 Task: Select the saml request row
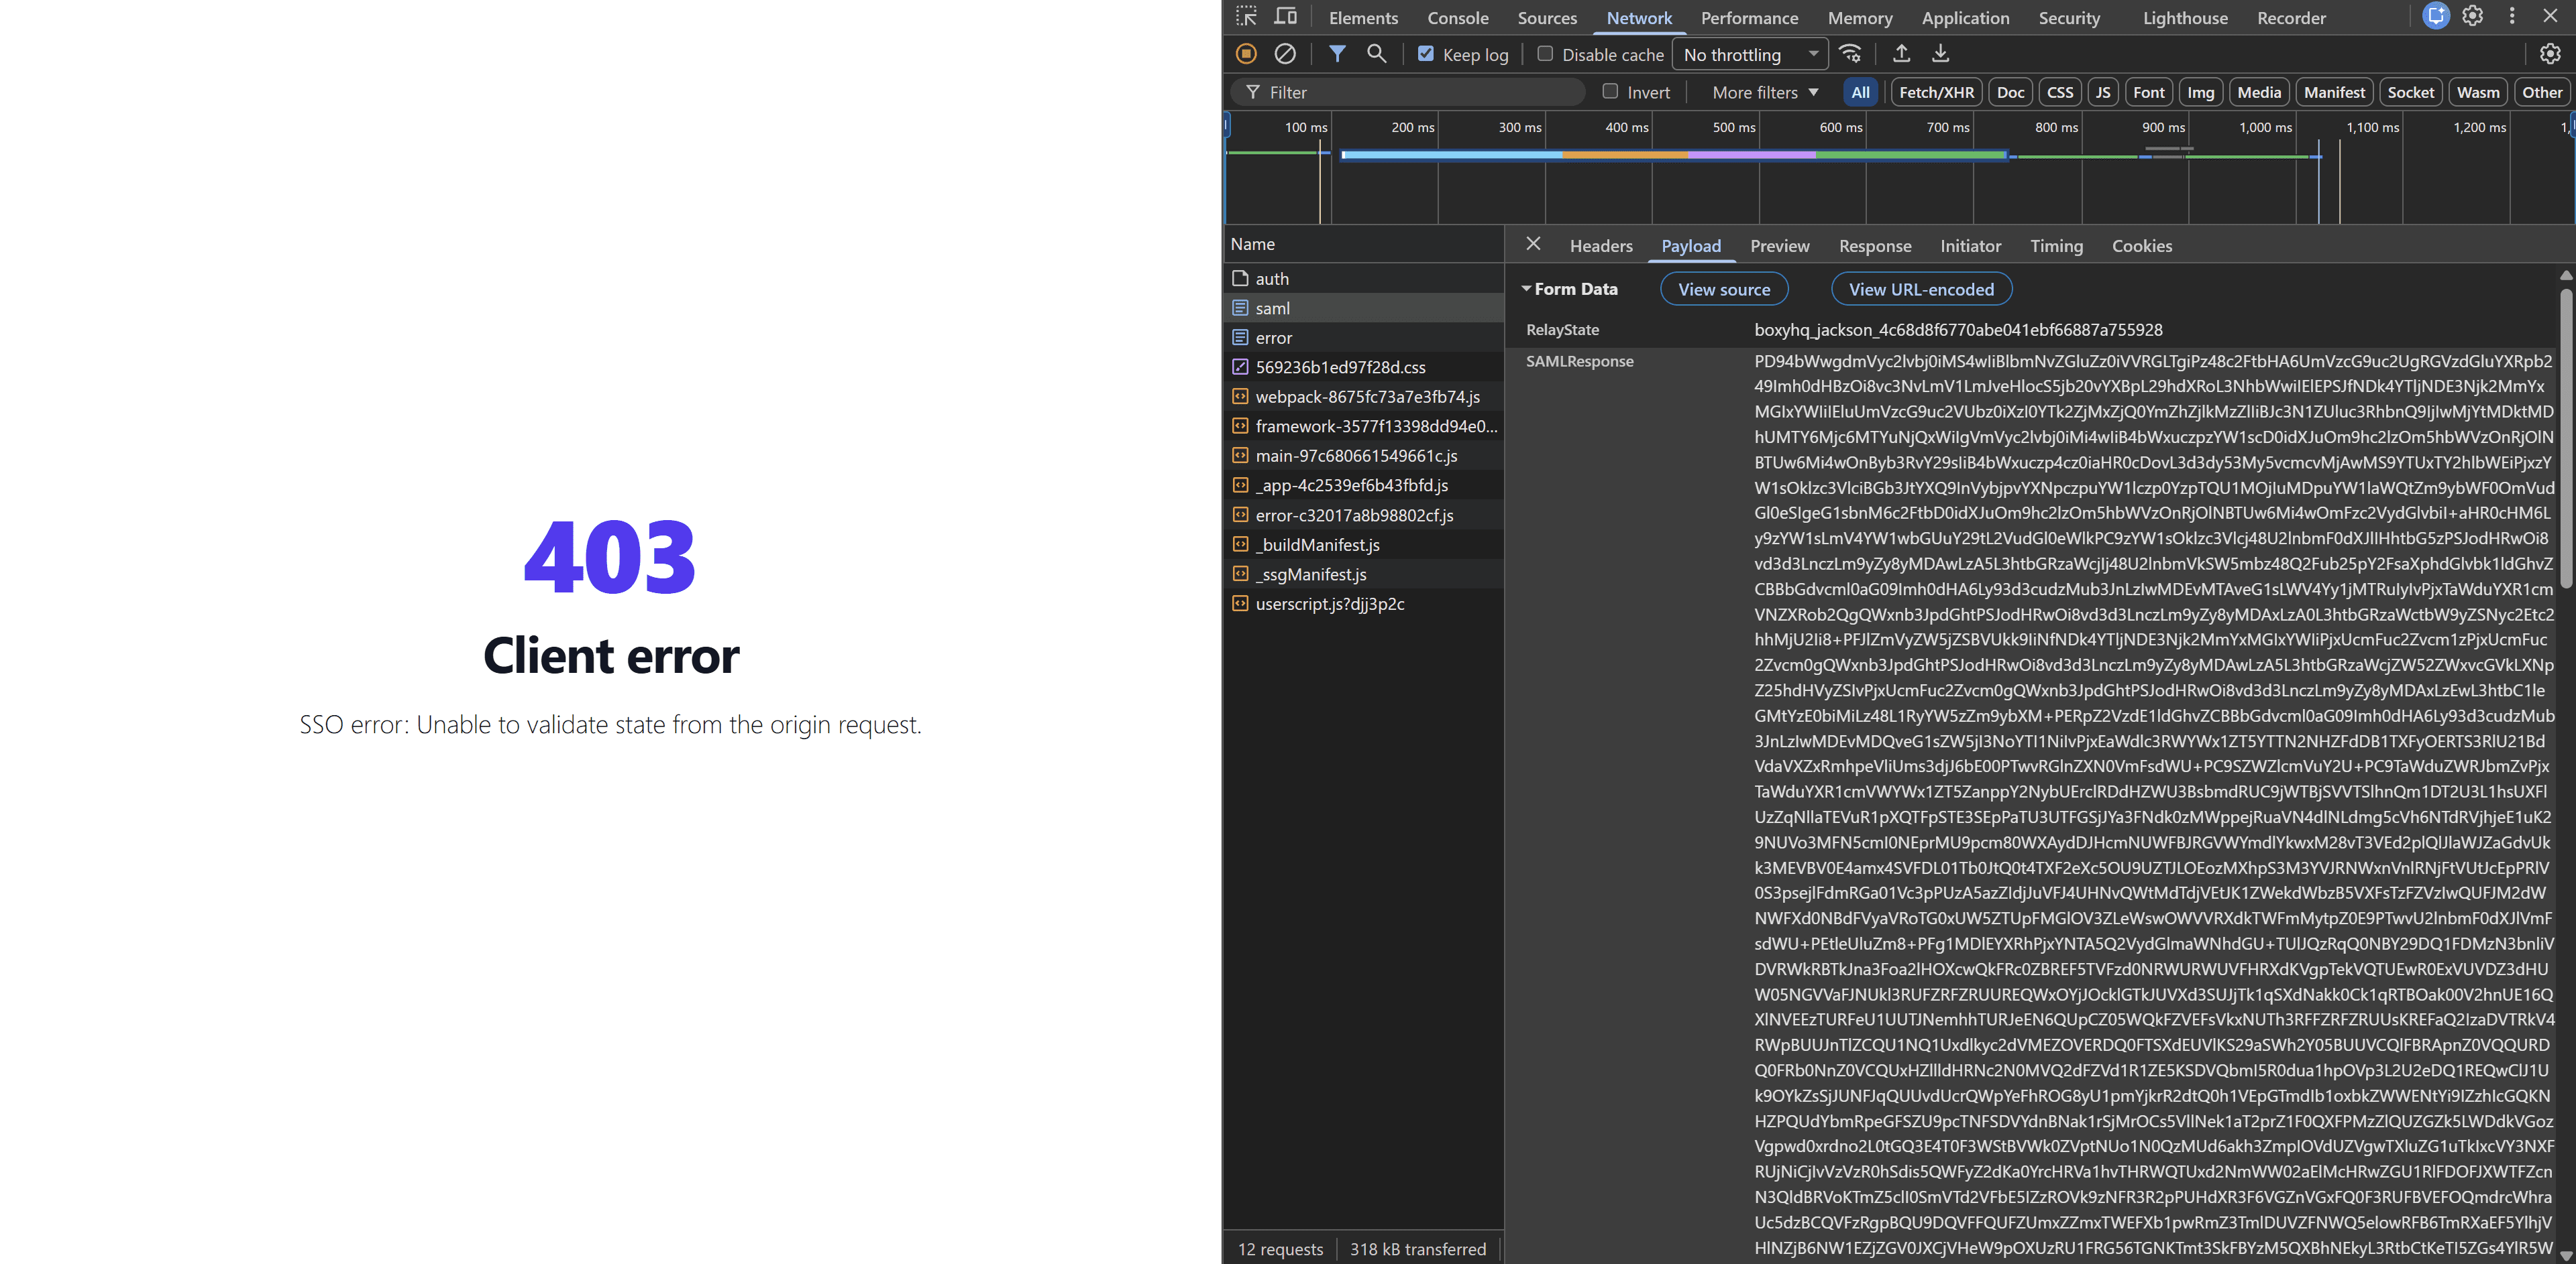1364,308
